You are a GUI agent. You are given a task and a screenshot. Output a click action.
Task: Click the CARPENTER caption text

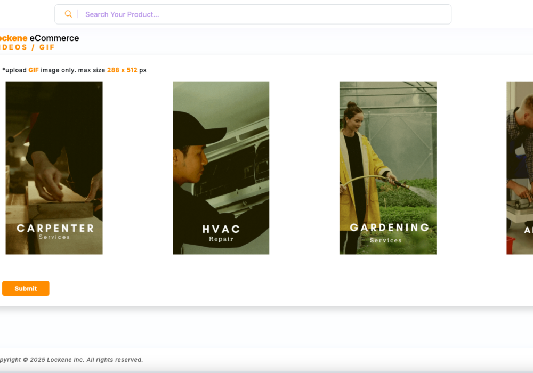55,228
